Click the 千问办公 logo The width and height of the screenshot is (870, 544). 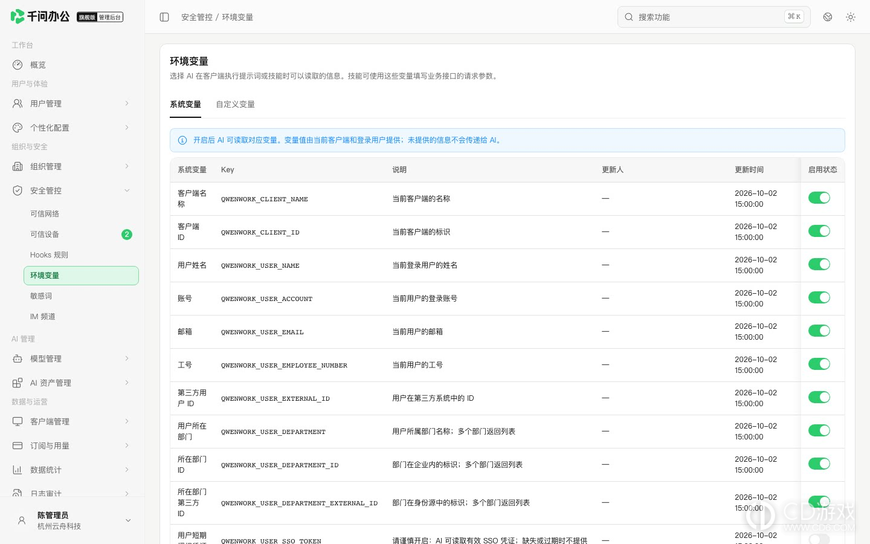coord(40,16)
